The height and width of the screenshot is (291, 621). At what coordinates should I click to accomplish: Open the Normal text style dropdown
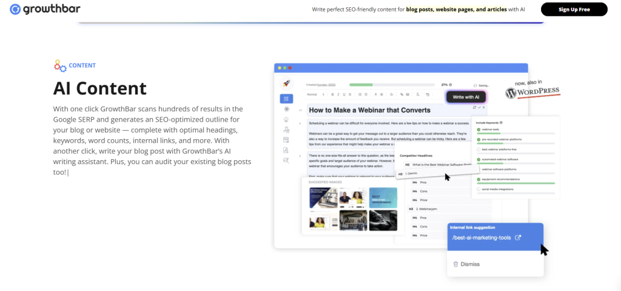tap(315, 94)
